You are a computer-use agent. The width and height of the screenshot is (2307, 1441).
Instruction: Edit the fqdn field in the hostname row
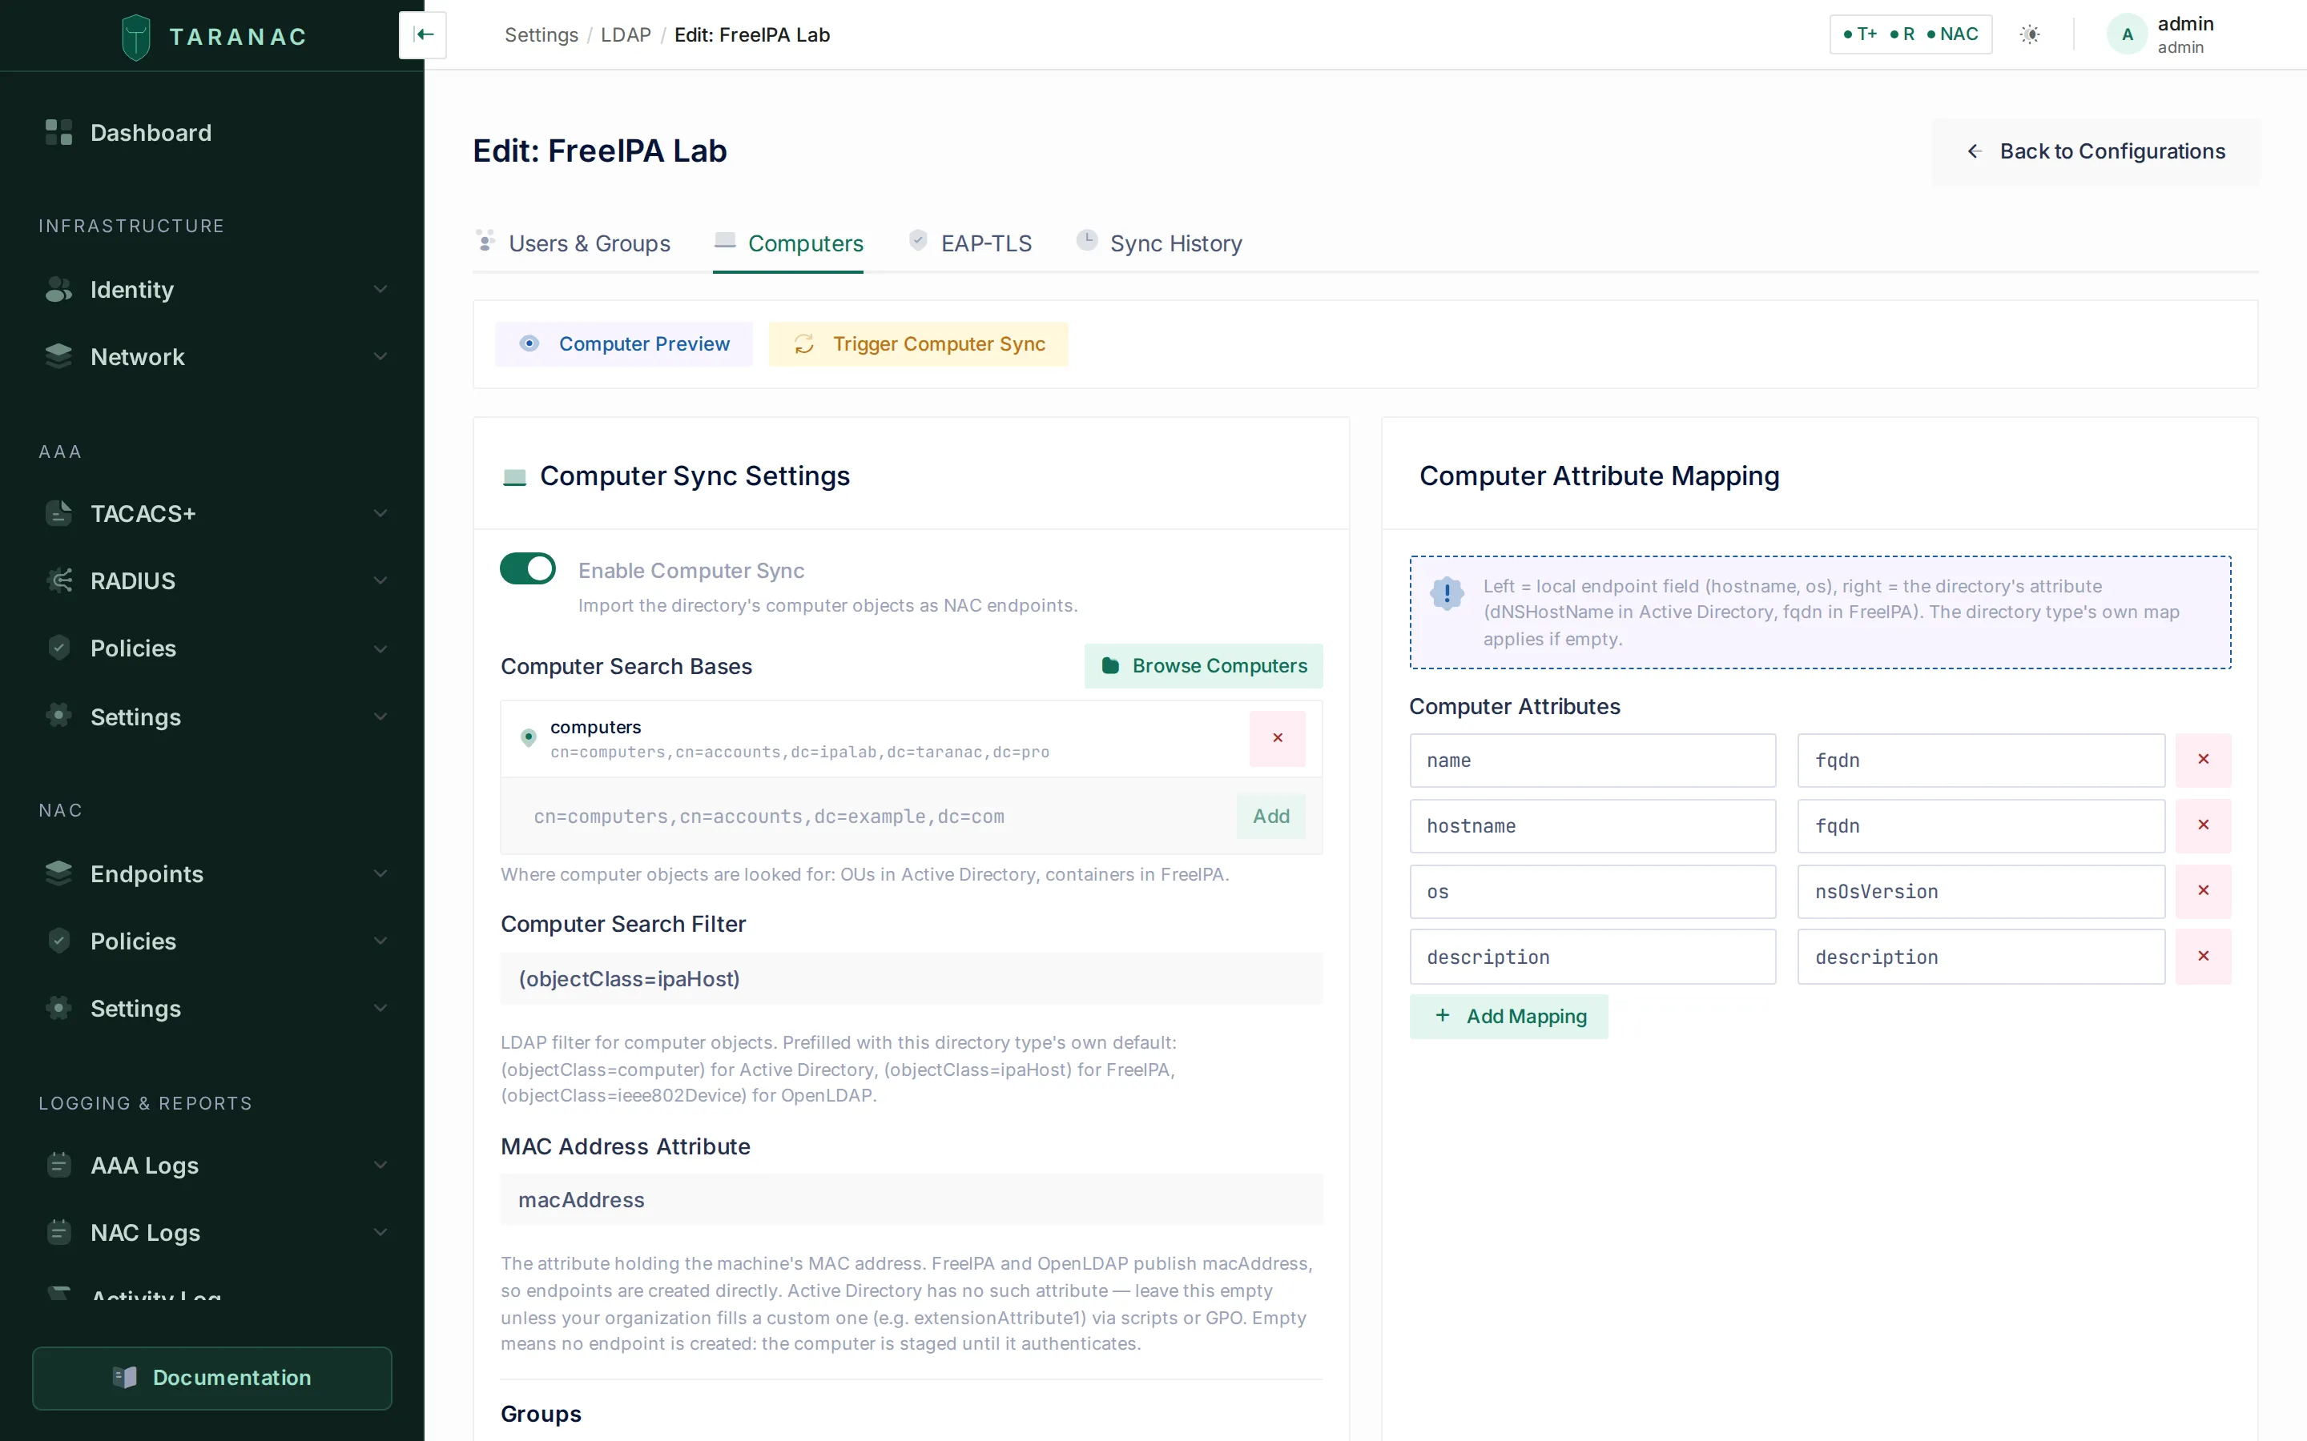[1981, 826]
